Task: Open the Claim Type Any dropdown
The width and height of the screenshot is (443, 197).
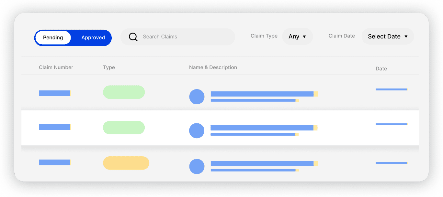Action: [297, 36]
